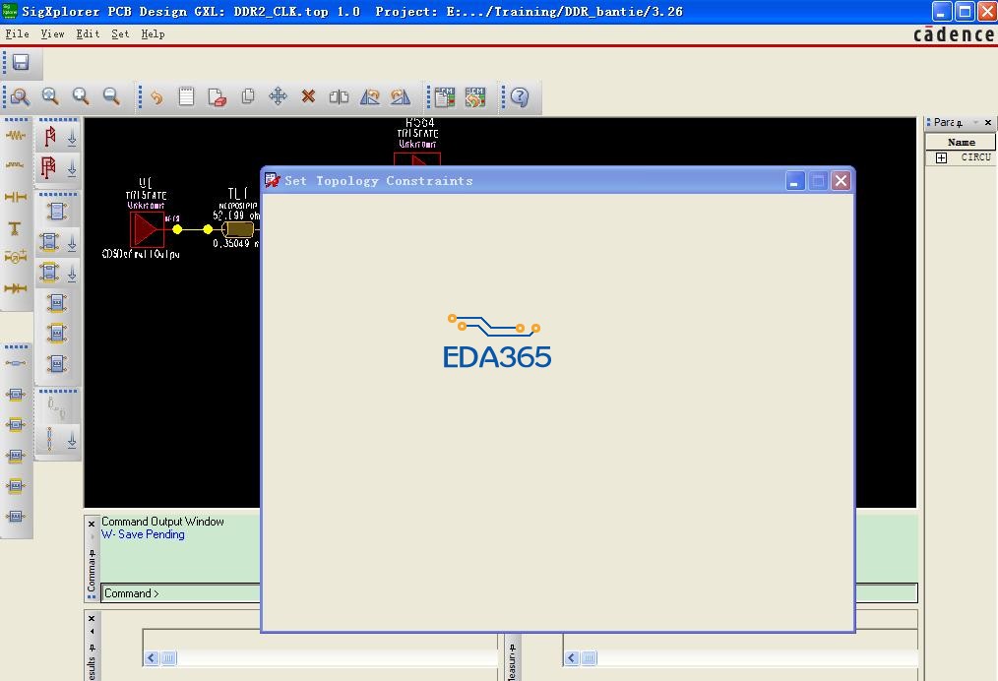
Task: Add a resistor from the parts palette
Action: tap(16, 135)
